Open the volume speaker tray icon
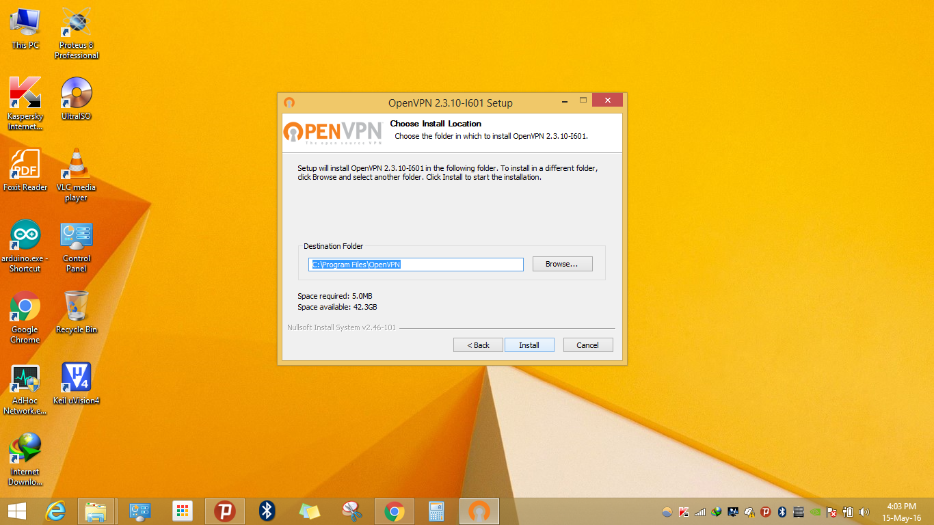Image resolution: width=934 pixels, height=525 pixels. pos(864,511)
